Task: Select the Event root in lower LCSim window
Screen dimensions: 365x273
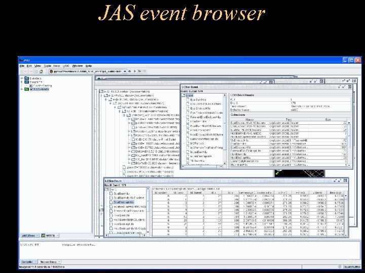Action: [113, 190]
